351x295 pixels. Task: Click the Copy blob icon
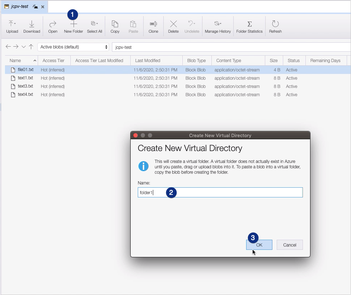(x=114, y=25)
